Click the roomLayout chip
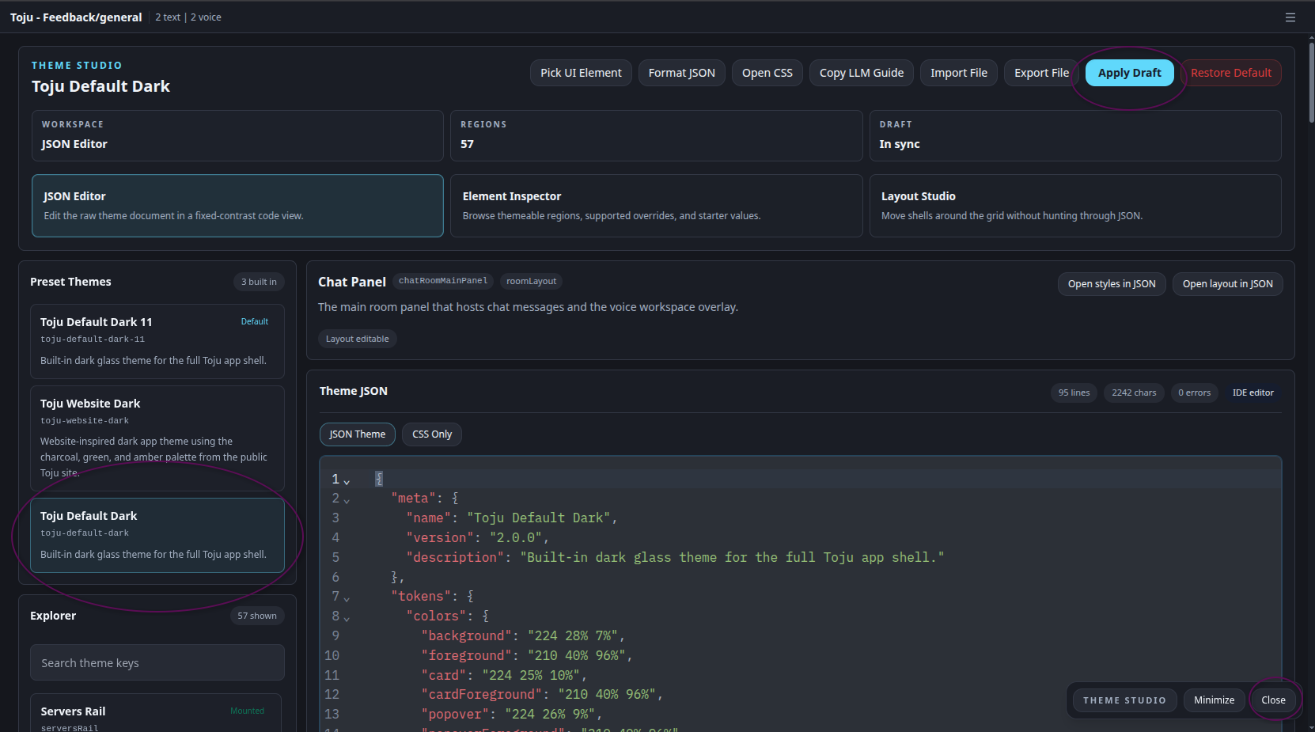The height and width of the screenshot is (732, 1315). 531,281
